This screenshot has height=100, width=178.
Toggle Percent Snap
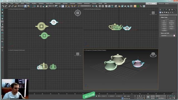tap(72, 6)
